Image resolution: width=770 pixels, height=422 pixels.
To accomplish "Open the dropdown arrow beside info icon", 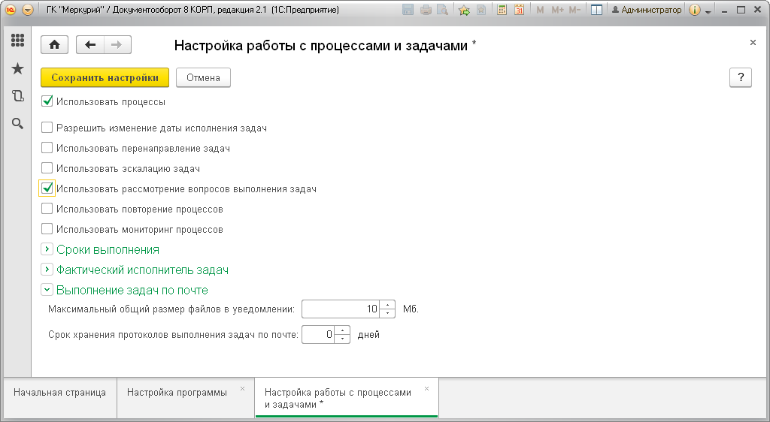I will click(x=708, y=11).
